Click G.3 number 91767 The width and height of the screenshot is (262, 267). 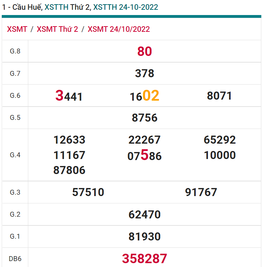(201, 192)
